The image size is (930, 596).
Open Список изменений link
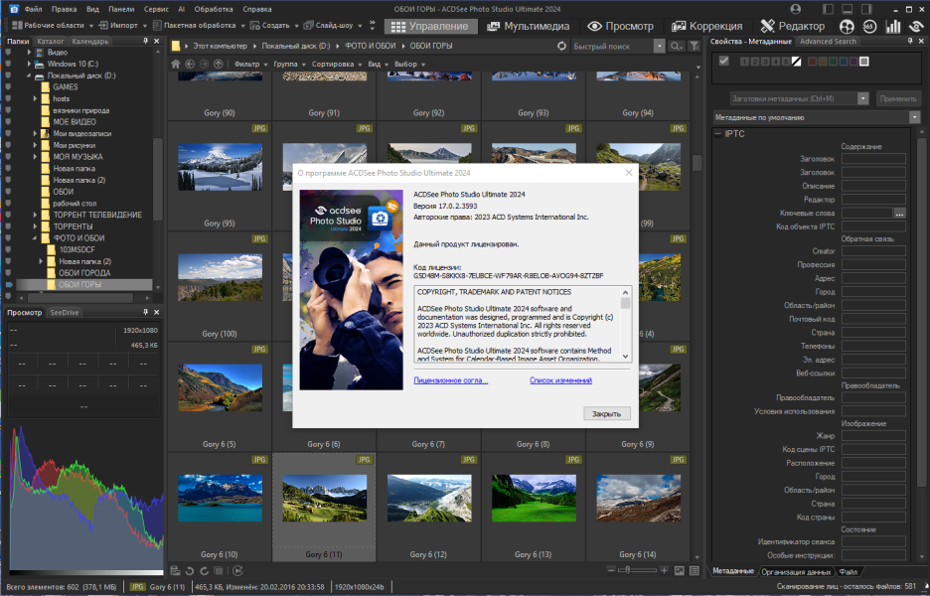click(560, 380)
